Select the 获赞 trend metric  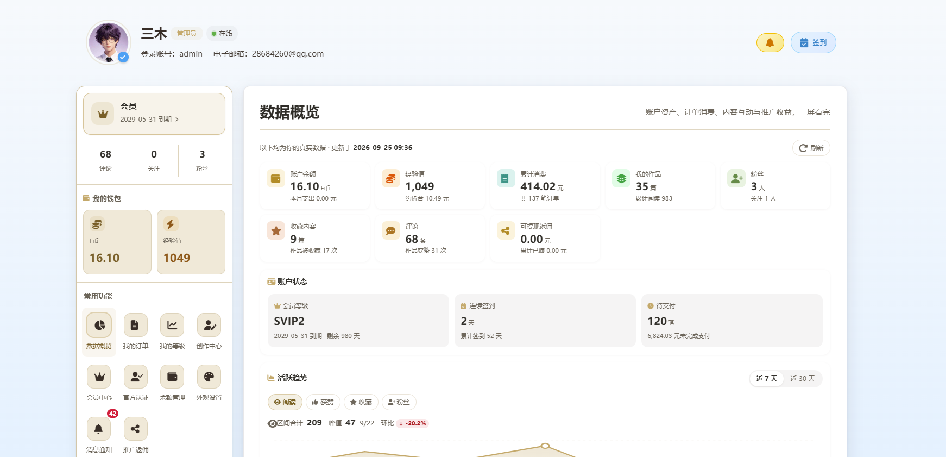pyautogui.click(x=323, y=402)
